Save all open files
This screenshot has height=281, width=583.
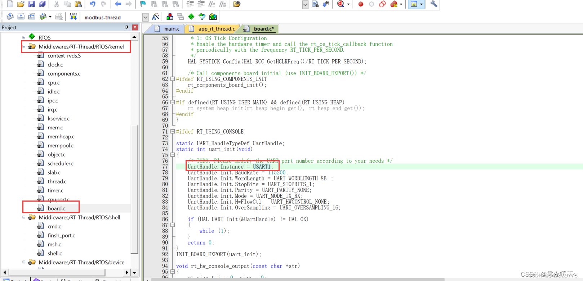[42, 4]
